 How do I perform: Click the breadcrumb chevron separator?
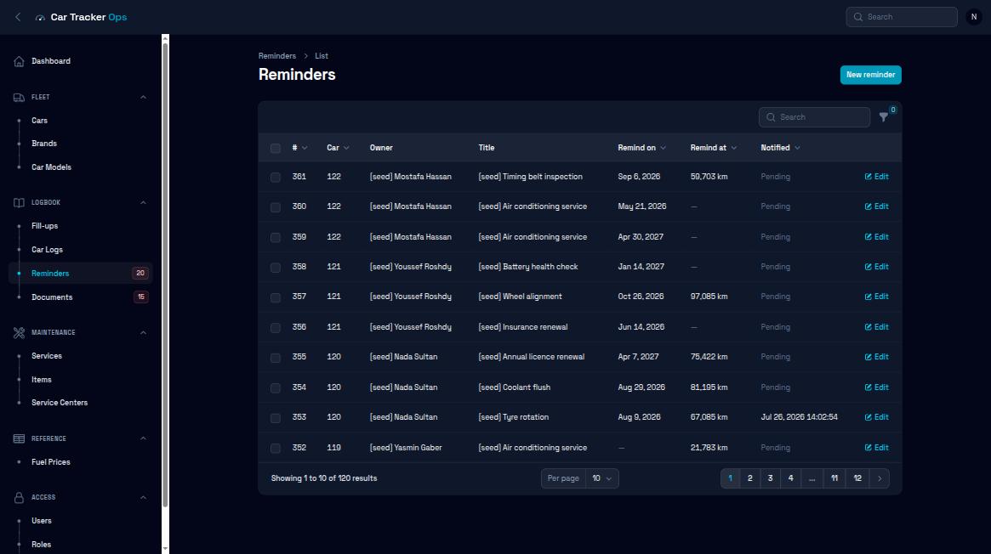(x=306, y=56)
